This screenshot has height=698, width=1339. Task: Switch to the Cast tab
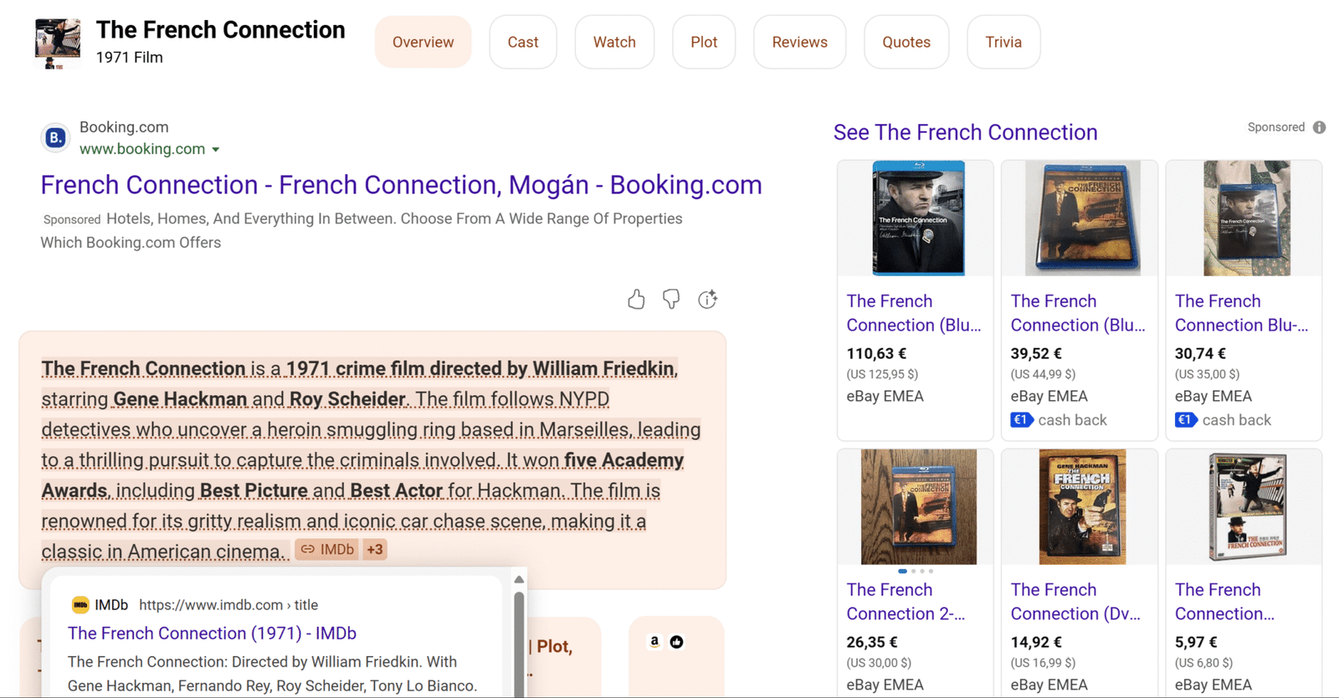click(x=523, y=42)
